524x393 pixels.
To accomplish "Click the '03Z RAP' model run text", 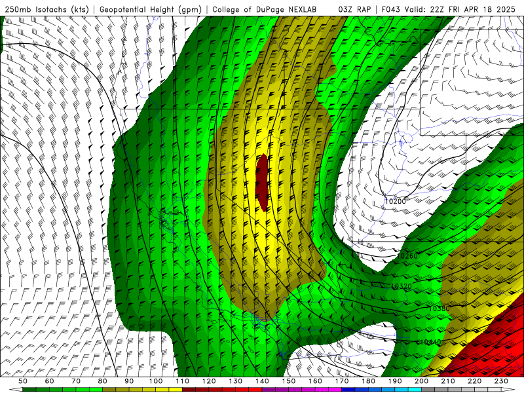I will 354,9.
